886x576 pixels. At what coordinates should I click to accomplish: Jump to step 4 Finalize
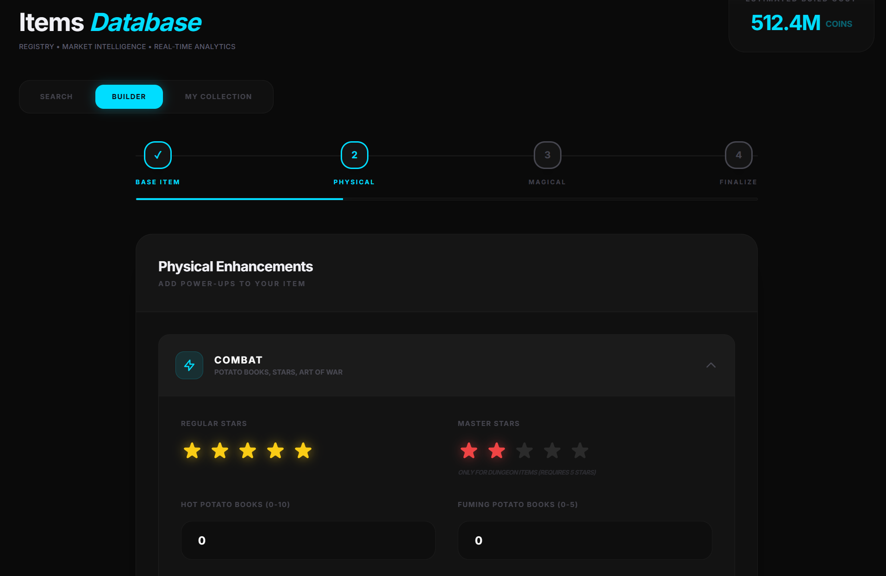[738, 155]
